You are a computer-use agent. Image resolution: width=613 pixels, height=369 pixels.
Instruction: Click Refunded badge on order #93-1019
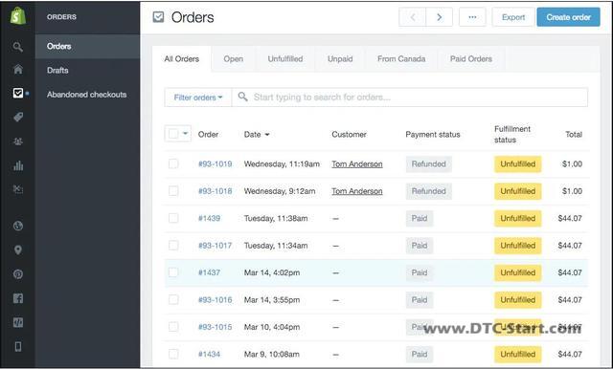429,163
